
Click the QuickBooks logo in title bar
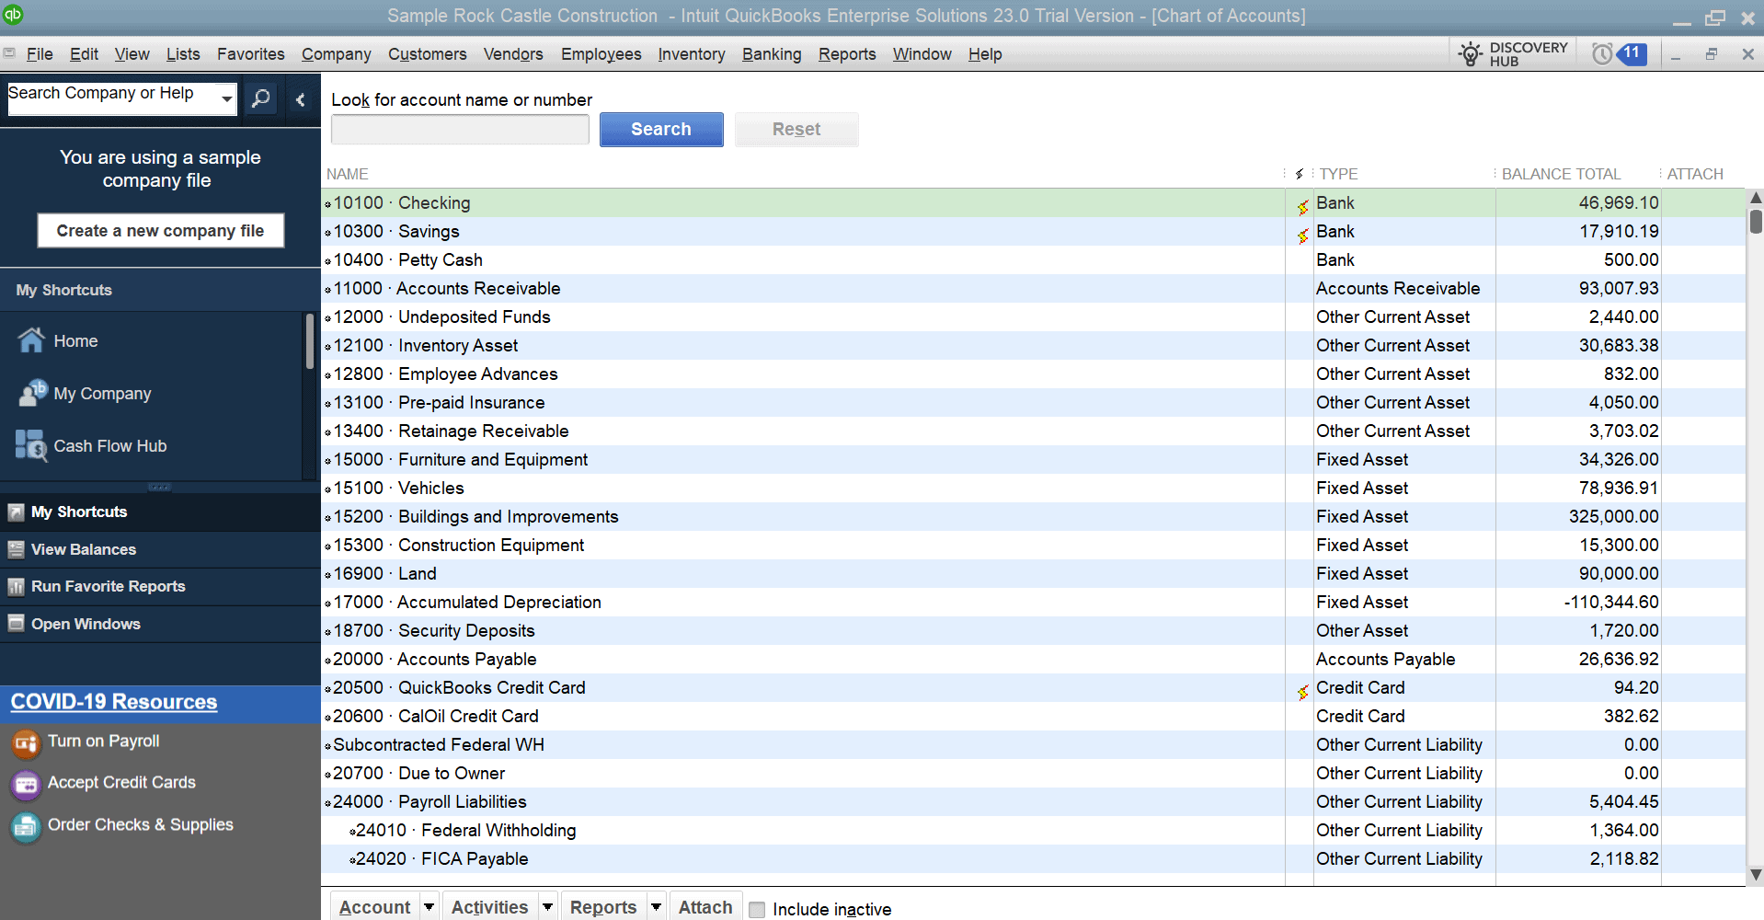click(x=13, y=14)
